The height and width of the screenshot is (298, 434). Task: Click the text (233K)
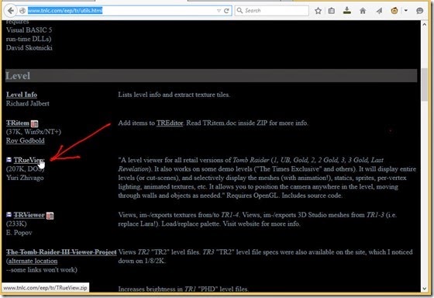[x=16, y=223]
